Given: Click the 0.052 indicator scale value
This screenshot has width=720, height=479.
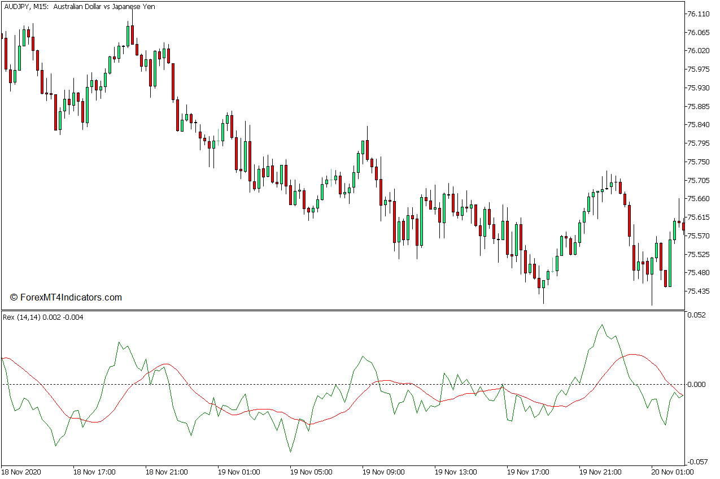Looking at the screenshot, I should click(697, 315).
